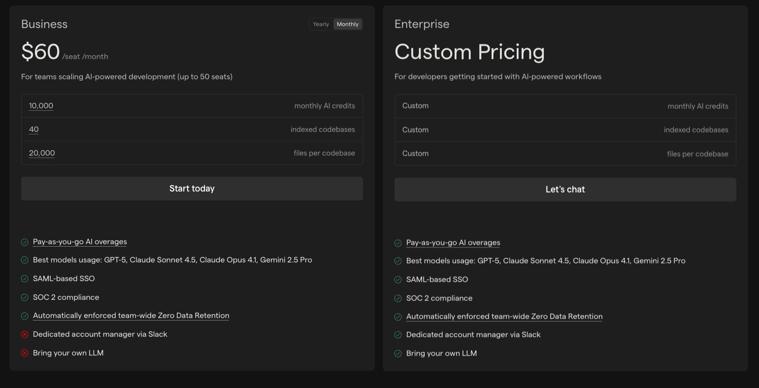Click check icon by Enterprise Best models usage

point(398,261)
